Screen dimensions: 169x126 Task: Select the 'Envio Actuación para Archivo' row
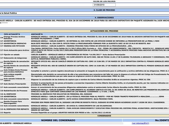[16, 50]
